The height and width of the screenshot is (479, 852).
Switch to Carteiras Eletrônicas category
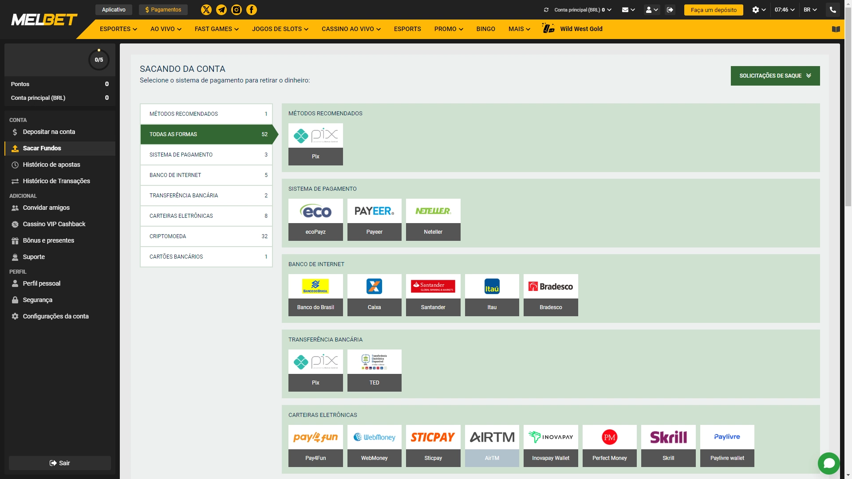coord(206,216)
